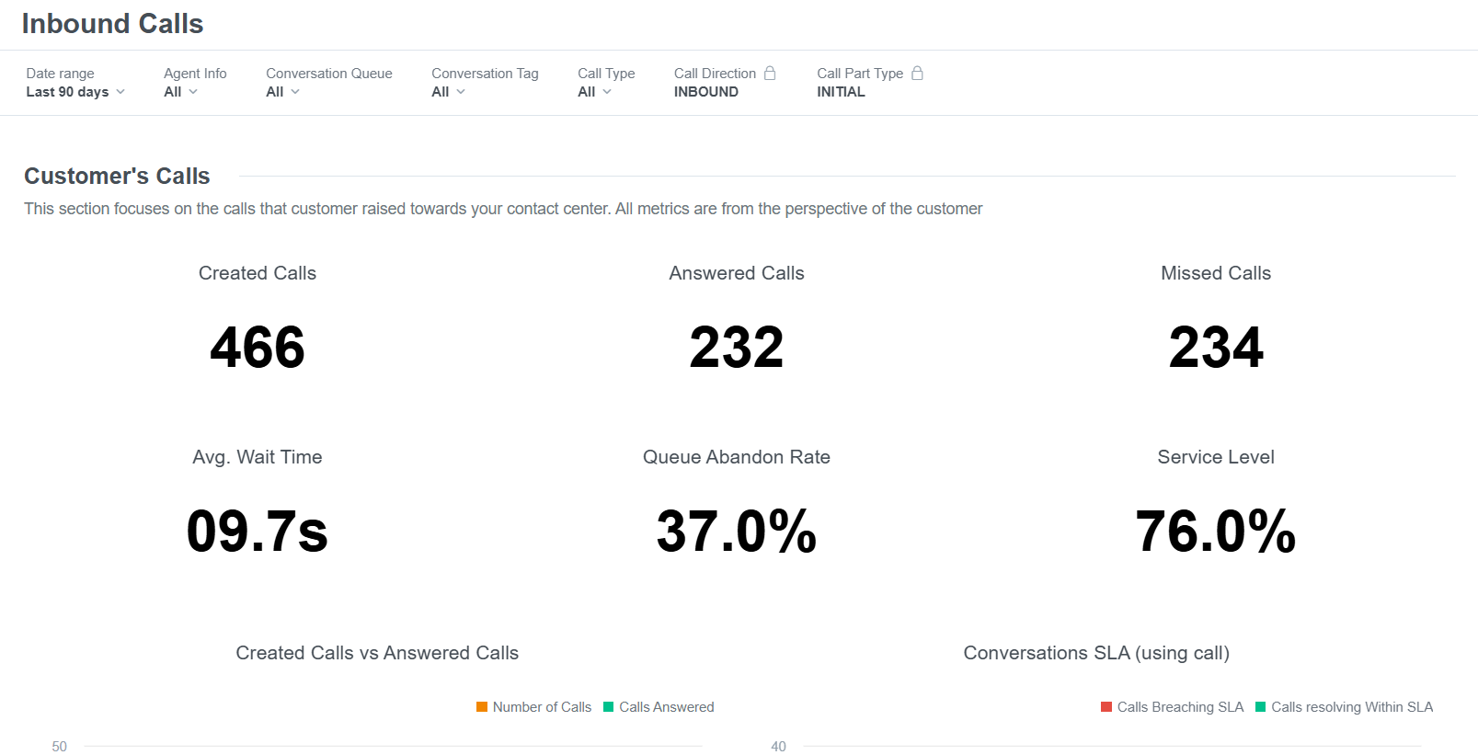Click the Avg. Wait Time value 09.7s
Viewport: 1478px width, 755px height.
(258, 532)
